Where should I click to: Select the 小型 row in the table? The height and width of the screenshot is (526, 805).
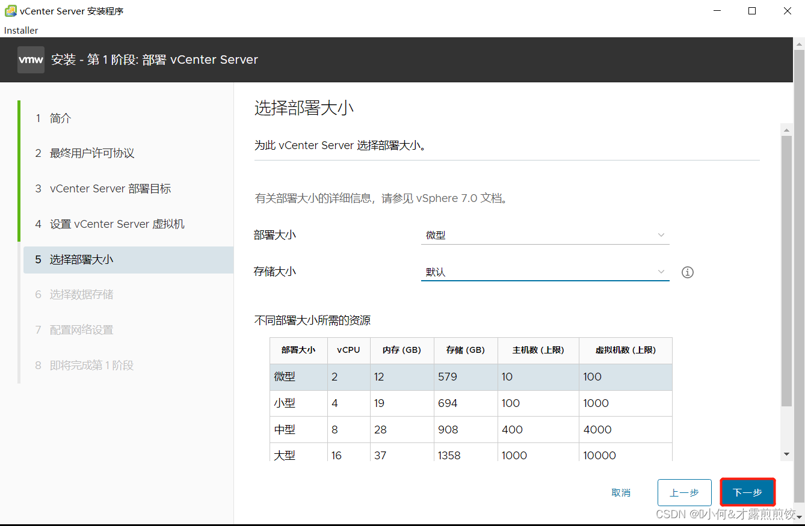[x=471, y=403]
